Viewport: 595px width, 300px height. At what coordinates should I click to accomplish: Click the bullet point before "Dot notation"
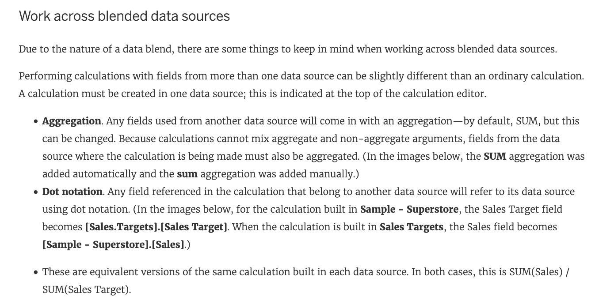click(x=36, y=192)
